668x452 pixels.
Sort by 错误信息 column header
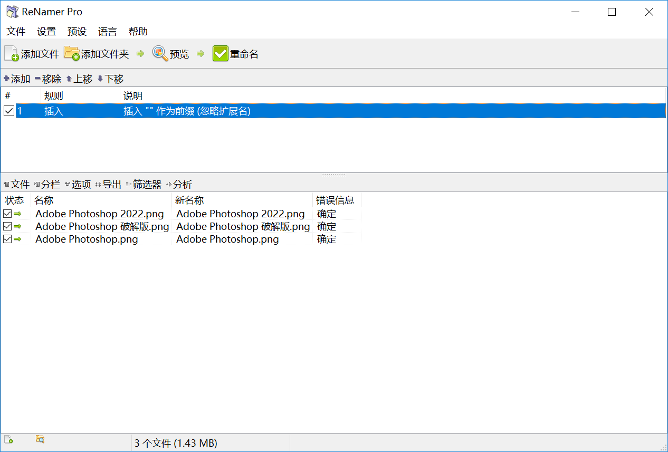click(x=337, y=200)
